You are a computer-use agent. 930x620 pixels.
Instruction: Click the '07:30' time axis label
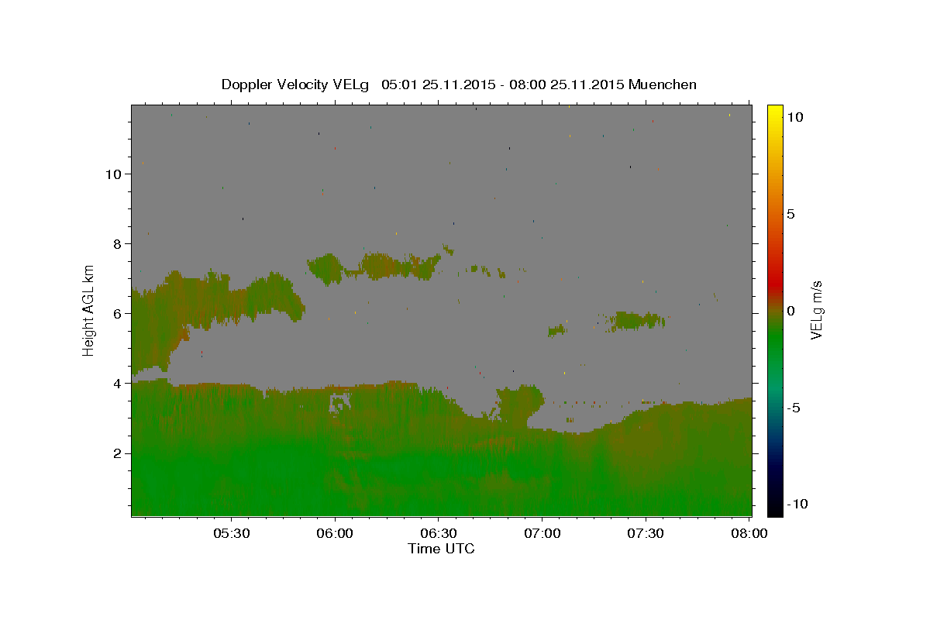click(645, 533)
